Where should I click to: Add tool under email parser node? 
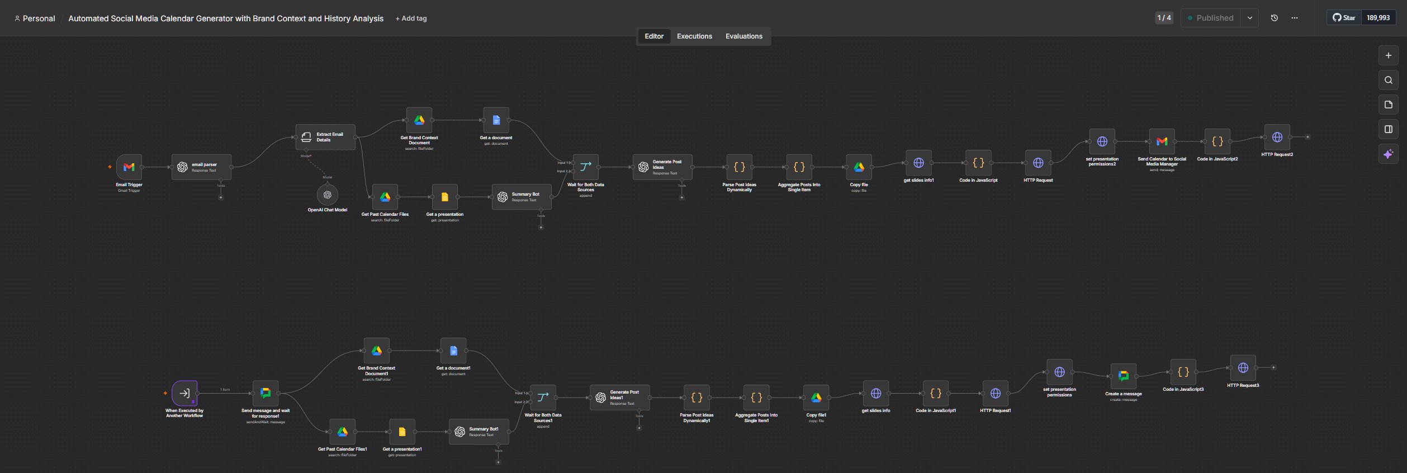tap(221, 197)
